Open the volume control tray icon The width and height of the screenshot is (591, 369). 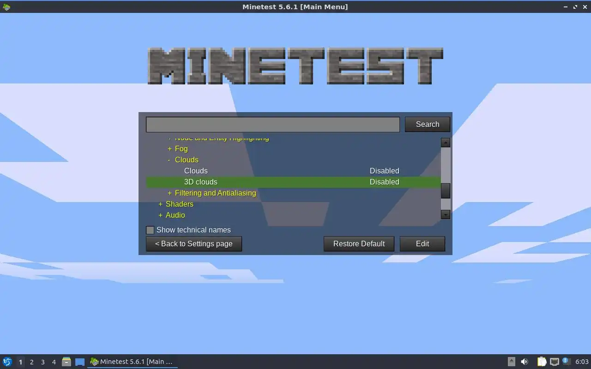(x=525, y=362)
